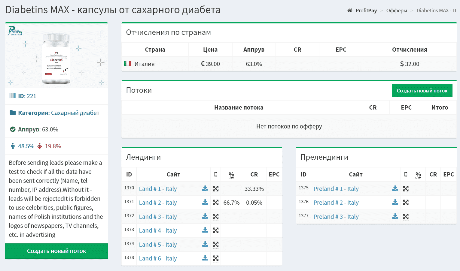Click the € 39.00 price cell
This screenshot has width=460, height=271.
pyautogui.click(x=210, y=64)
